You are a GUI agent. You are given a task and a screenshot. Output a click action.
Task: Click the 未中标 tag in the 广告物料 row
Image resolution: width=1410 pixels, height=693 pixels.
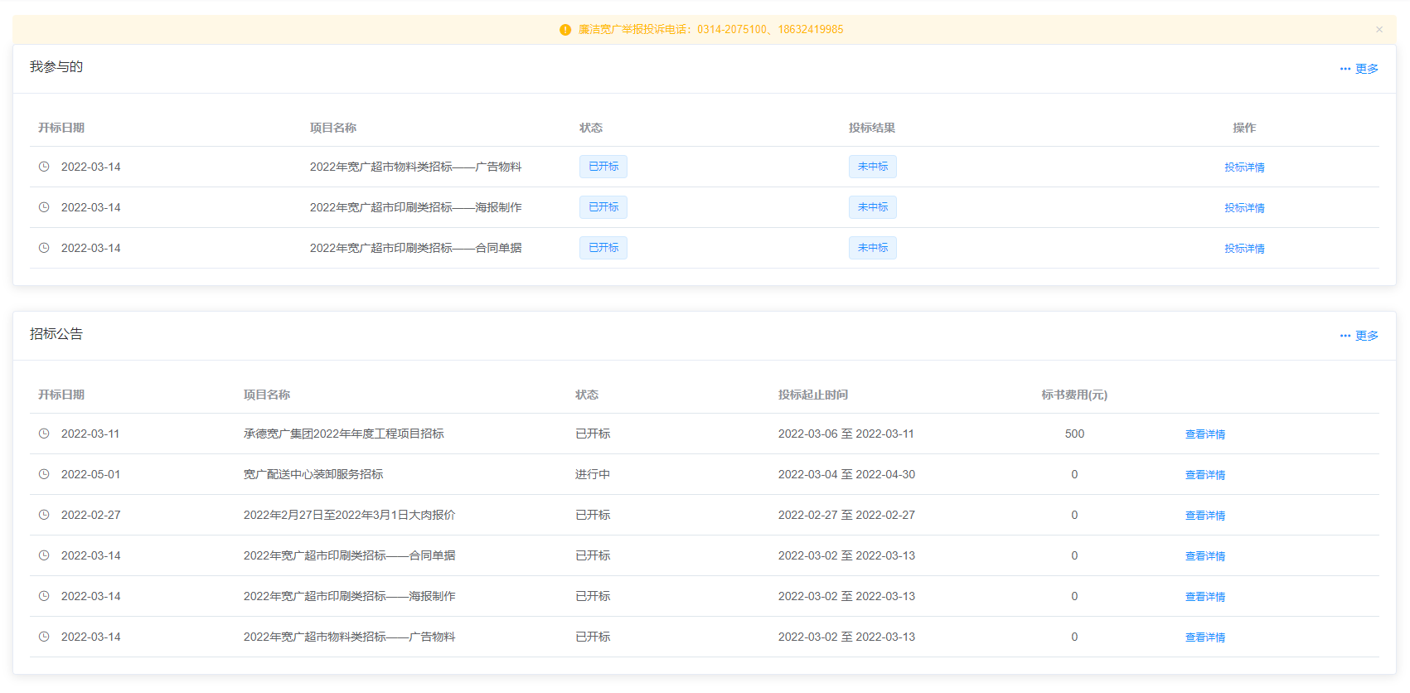tap(873, 167)
